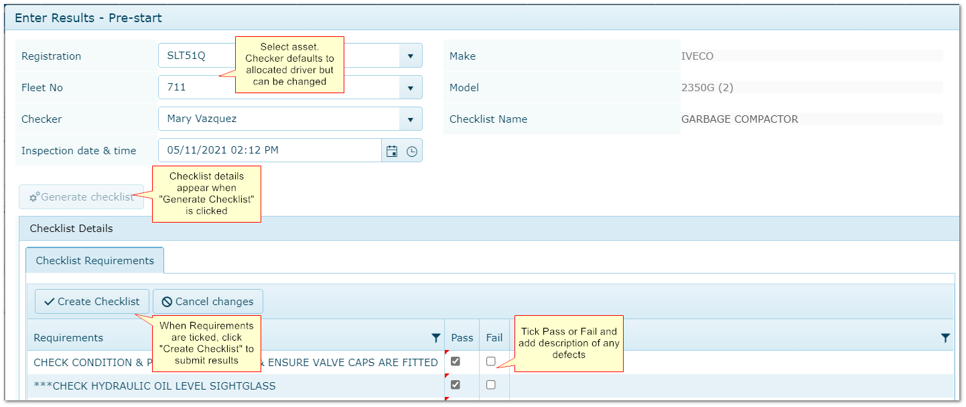
Task: Click the Requirements column filter icon
Action: point(435,338)
